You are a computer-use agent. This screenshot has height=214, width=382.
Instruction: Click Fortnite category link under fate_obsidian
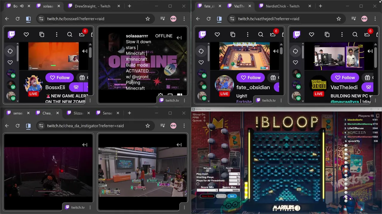click(244, 102)
